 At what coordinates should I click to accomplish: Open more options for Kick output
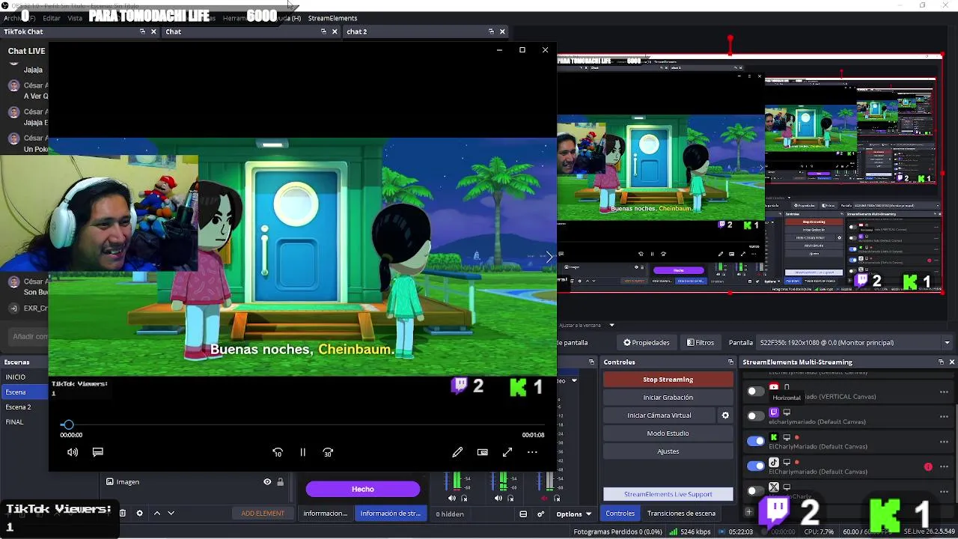point(945,442)
